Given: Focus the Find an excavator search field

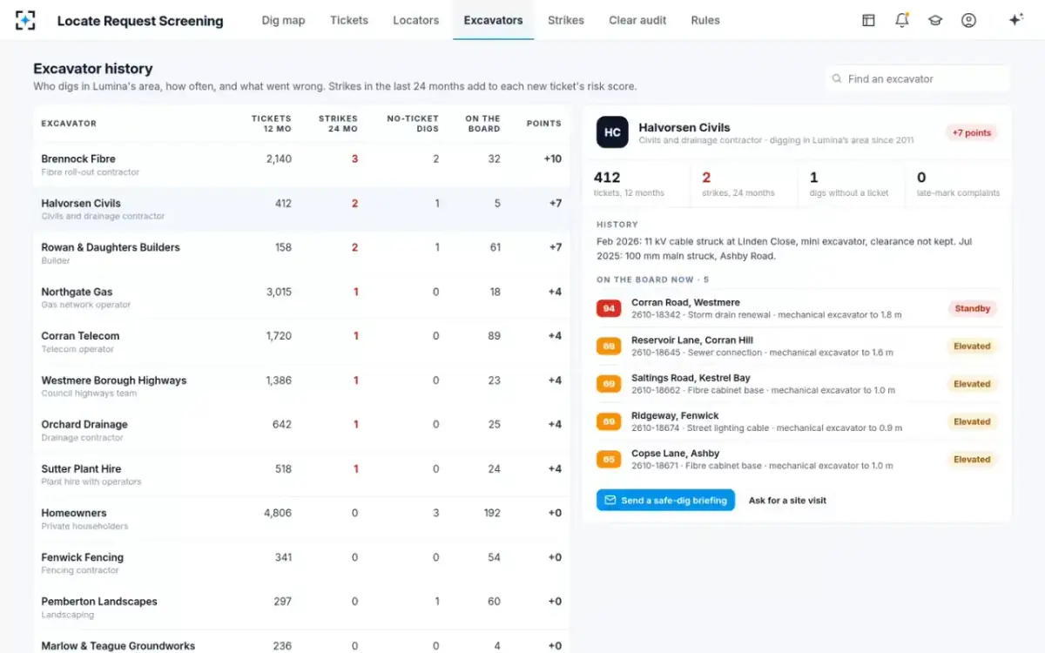Looking at the screenshot, I should (x=917, y=78).
